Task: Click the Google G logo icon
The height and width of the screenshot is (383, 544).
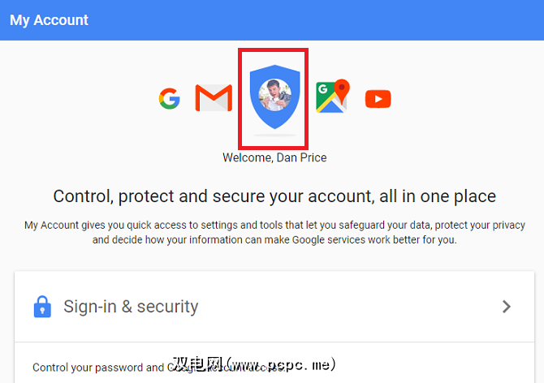Action: tap(169, 100)
